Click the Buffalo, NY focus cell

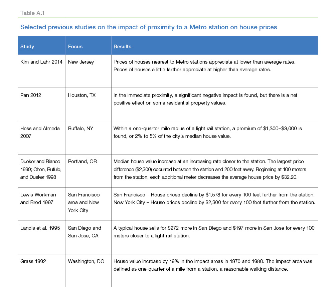click(x=80, y=129)
